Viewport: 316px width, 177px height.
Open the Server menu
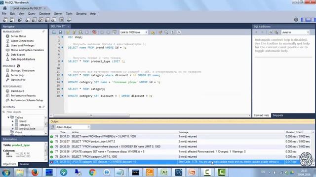point(58,14)
